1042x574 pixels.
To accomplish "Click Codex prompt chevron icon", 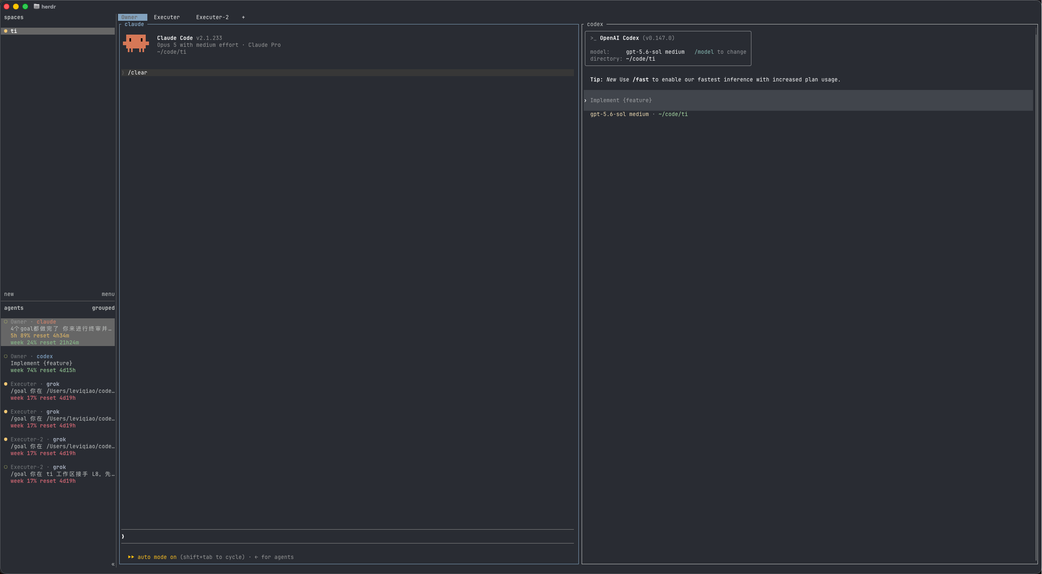I will tap(585, 100).
